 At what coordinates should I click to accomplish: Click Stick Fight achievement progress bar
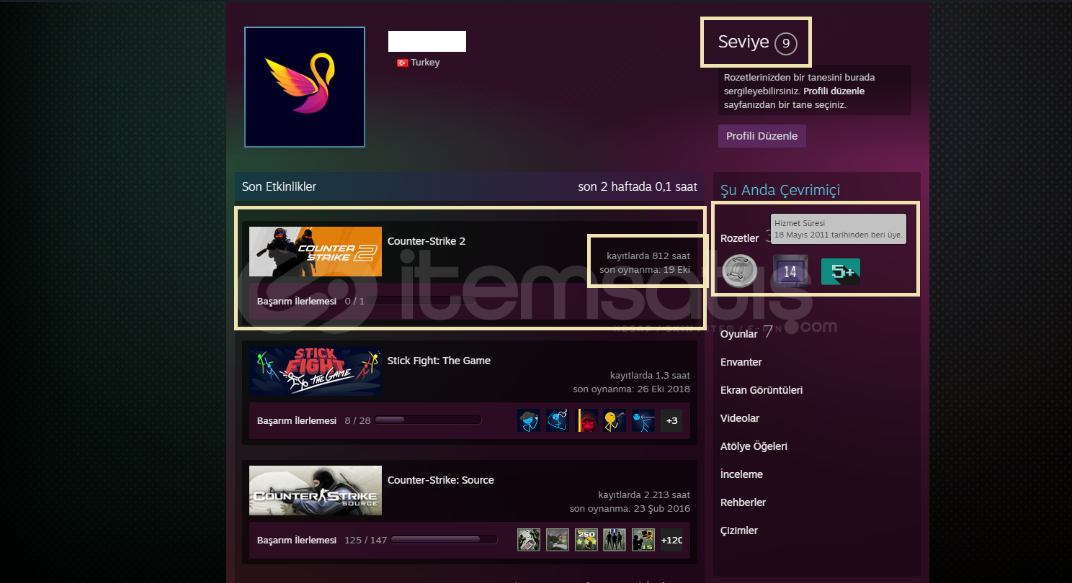click(429, 420)
